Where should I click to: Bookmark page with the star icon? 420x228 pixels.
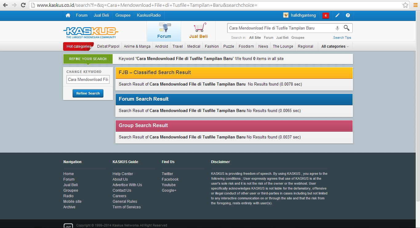point(405,5)
